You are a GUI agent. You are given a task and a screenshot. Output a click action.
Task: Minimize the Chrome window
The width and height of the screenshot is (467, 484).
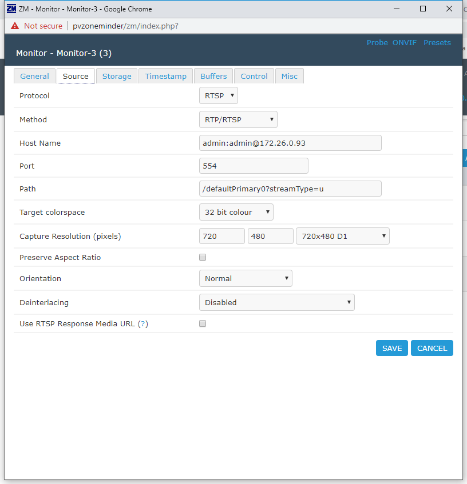coord(397,9)
